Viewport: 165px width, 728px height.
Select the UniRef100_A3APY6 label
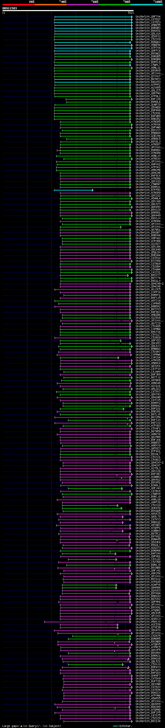[148, 585]
